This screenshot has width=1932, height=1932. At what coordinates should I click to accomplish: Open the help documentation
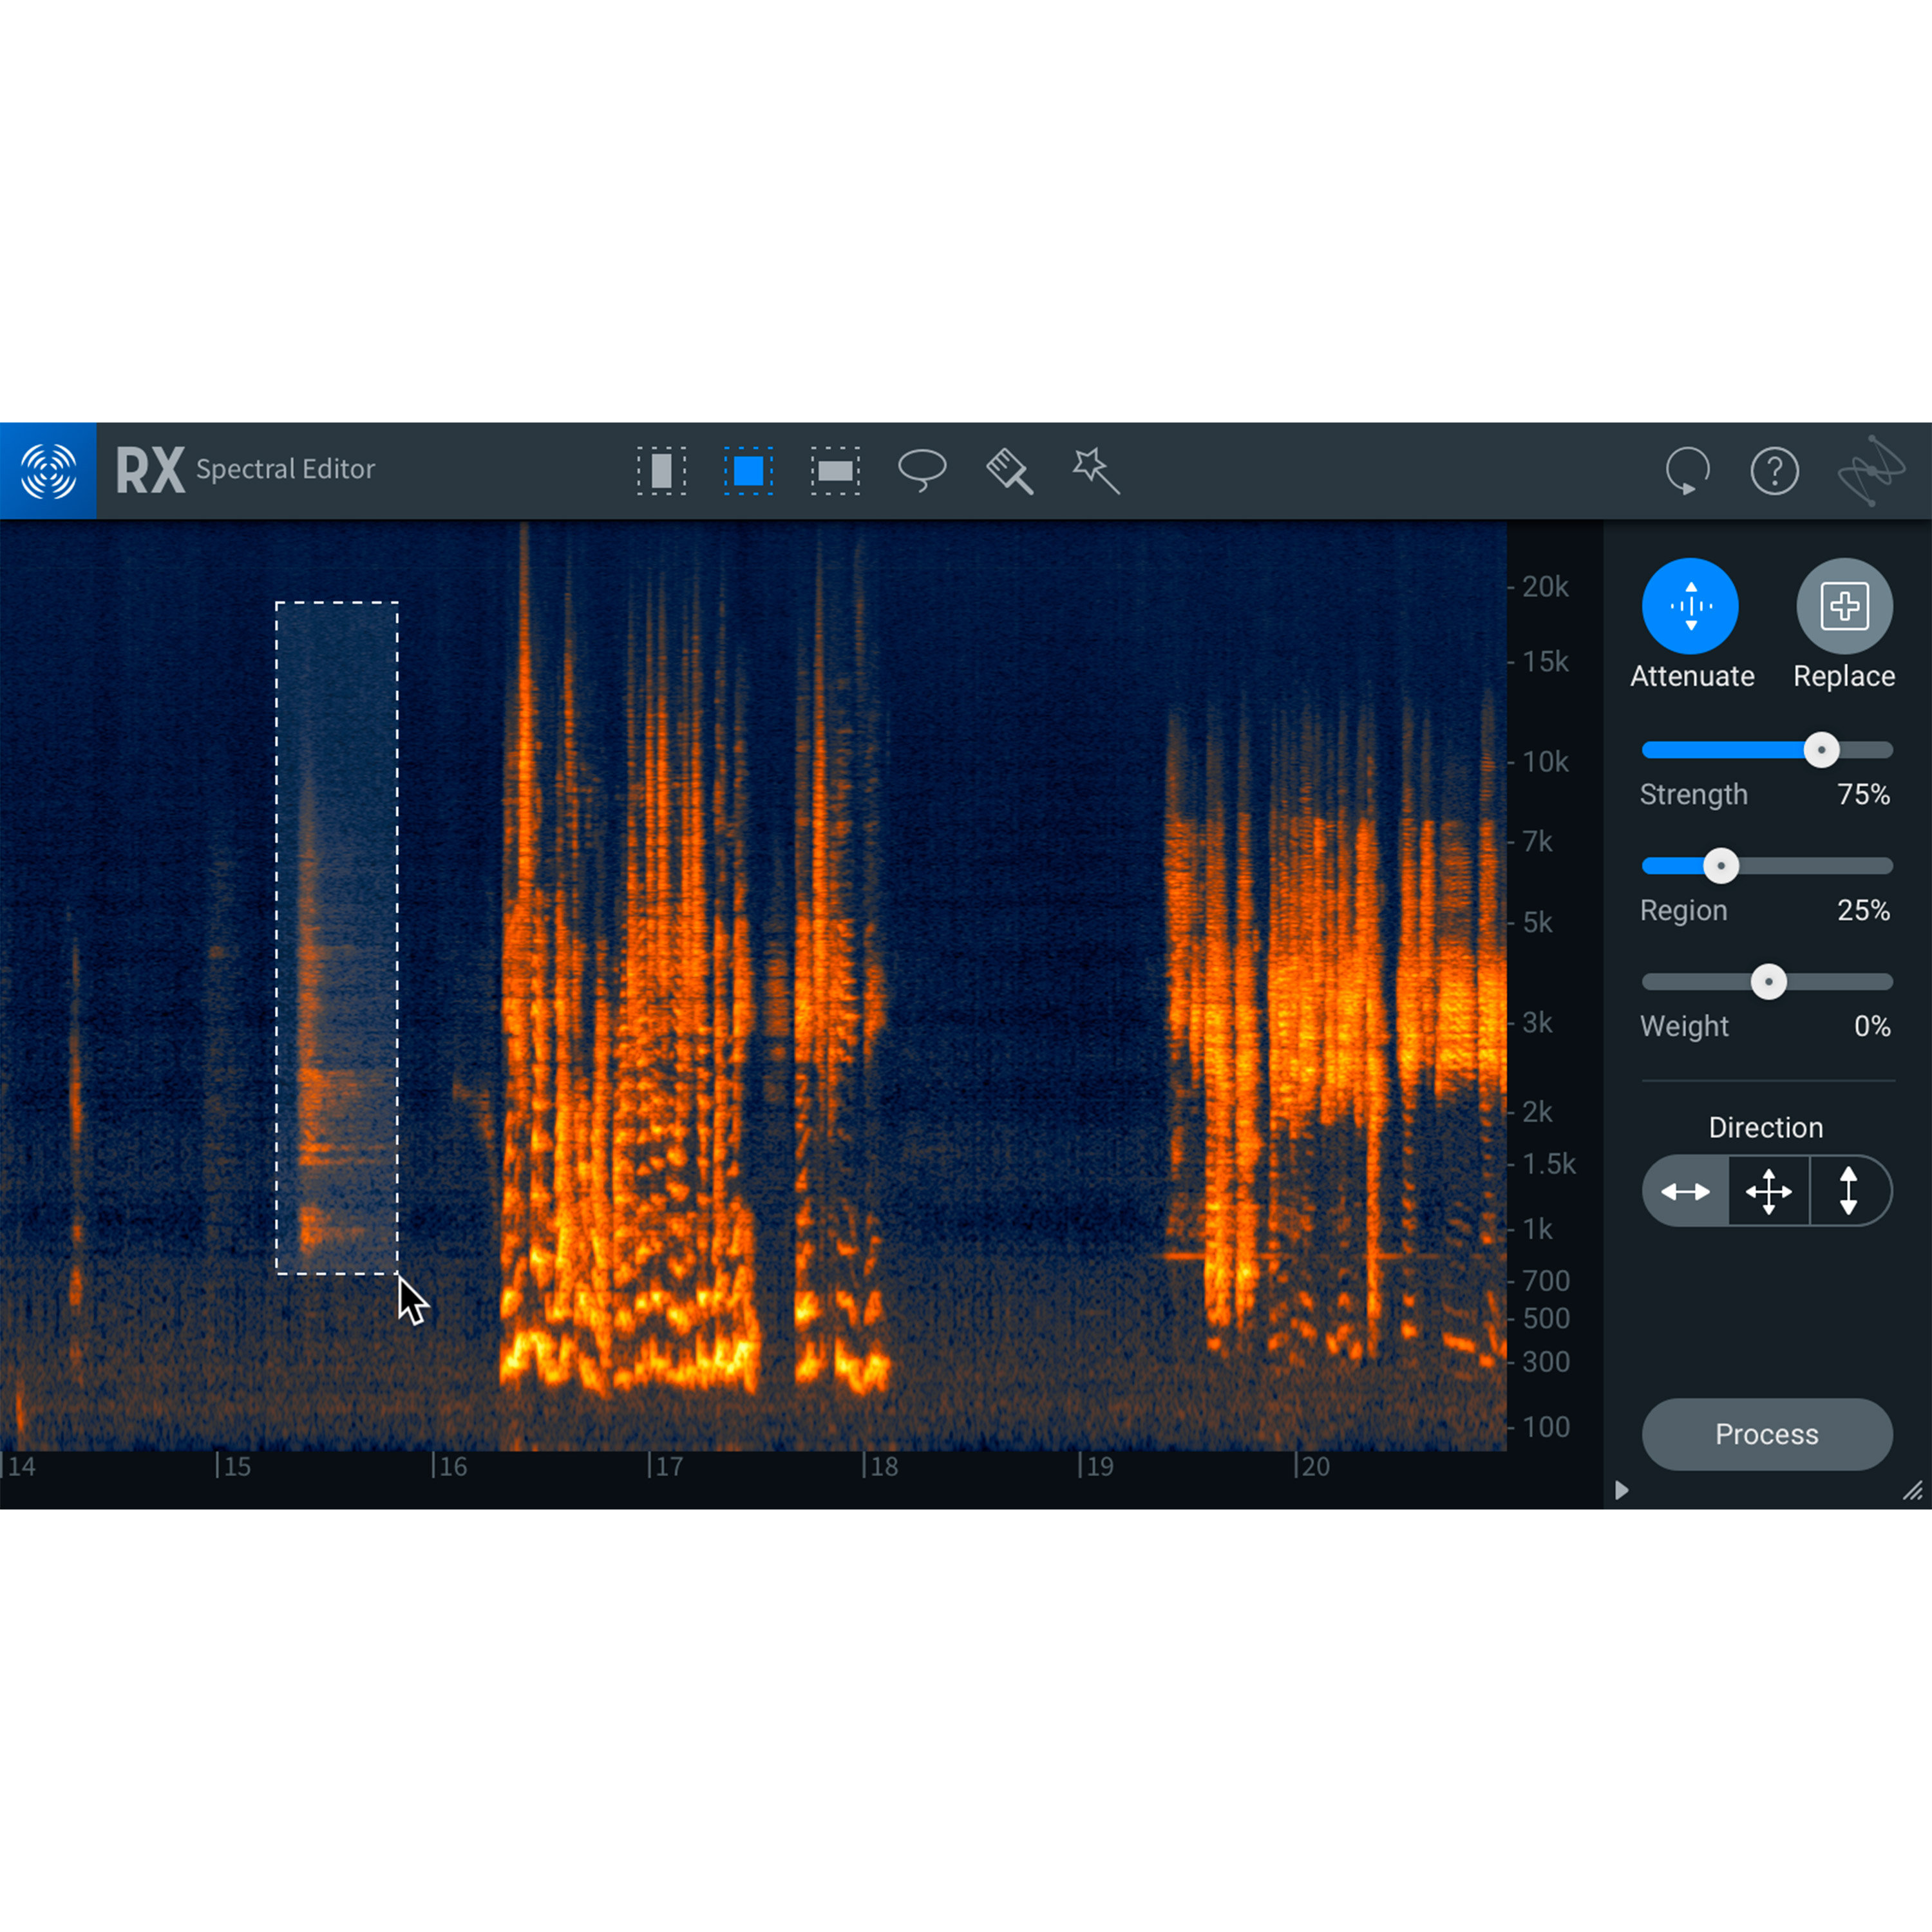[x=1775, y=470]
